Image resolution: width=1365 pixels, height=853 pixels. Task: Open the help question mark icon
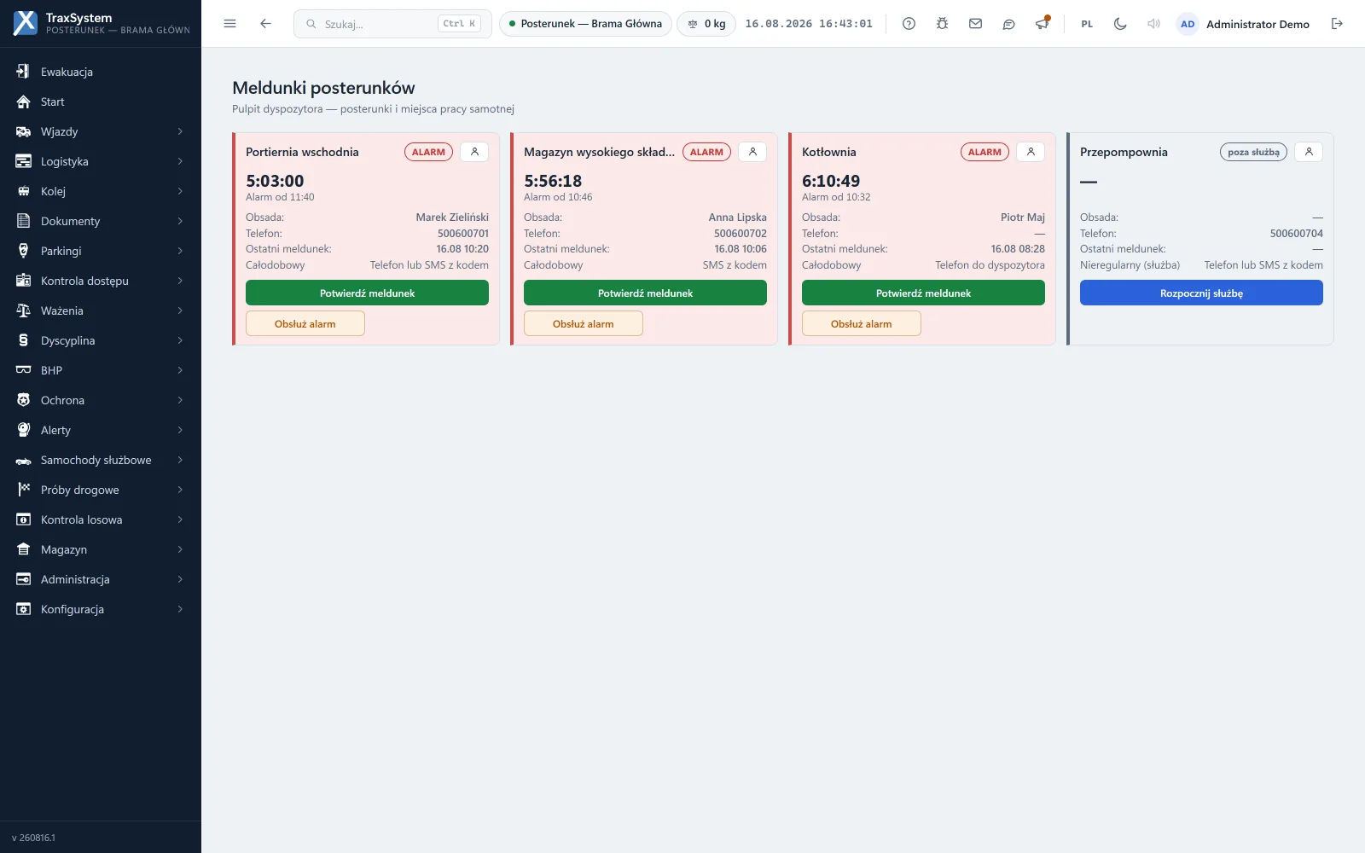point(909,24)
